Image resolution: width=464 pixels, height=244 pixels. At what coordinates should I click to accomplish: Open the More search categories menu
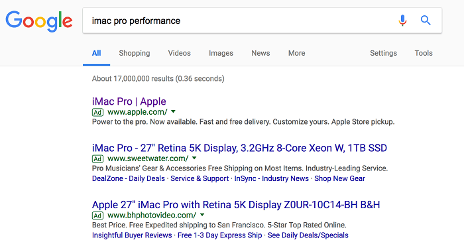(296, 53)
